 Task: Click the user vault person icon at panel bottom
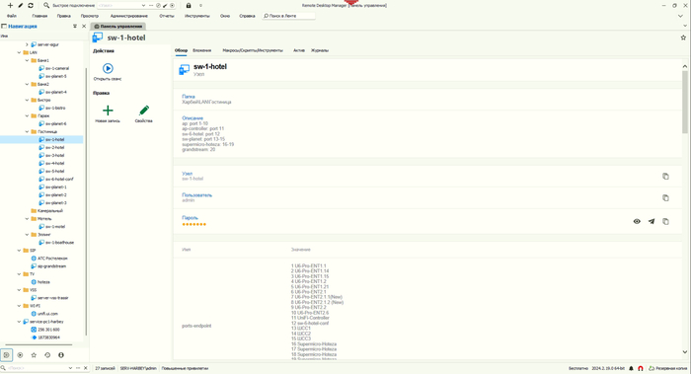tap(61, 355)
